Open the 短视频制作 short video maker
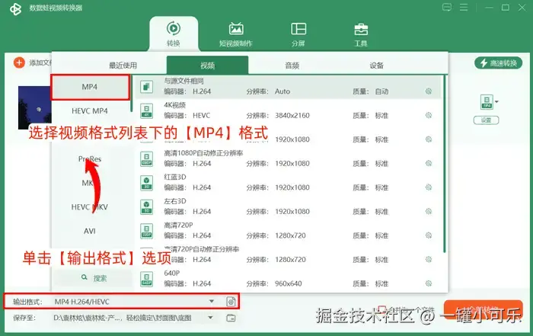Image resolution: width=533 pixels, height=336 pixels. [x=236, y=29]
